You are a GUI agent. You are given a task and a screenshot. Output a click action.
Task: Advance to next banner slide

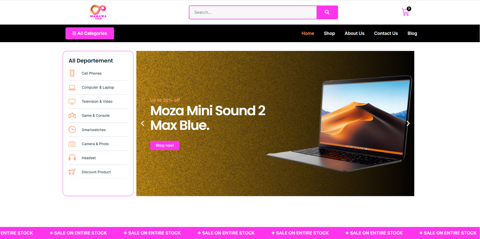pyautogui.click(x=408, y=123)
